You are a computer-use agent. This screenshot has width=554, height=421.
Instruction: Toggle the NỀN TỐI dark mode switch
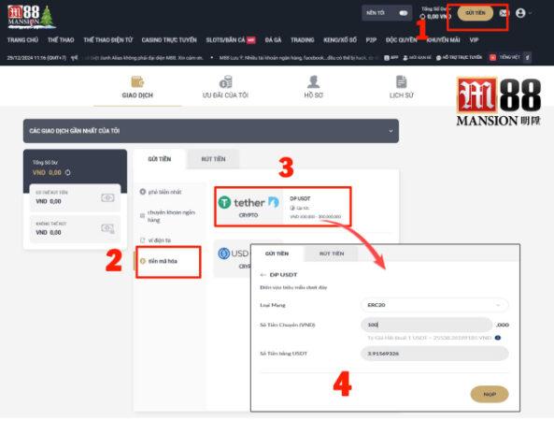pyautogui.click(x=404, y=13)
